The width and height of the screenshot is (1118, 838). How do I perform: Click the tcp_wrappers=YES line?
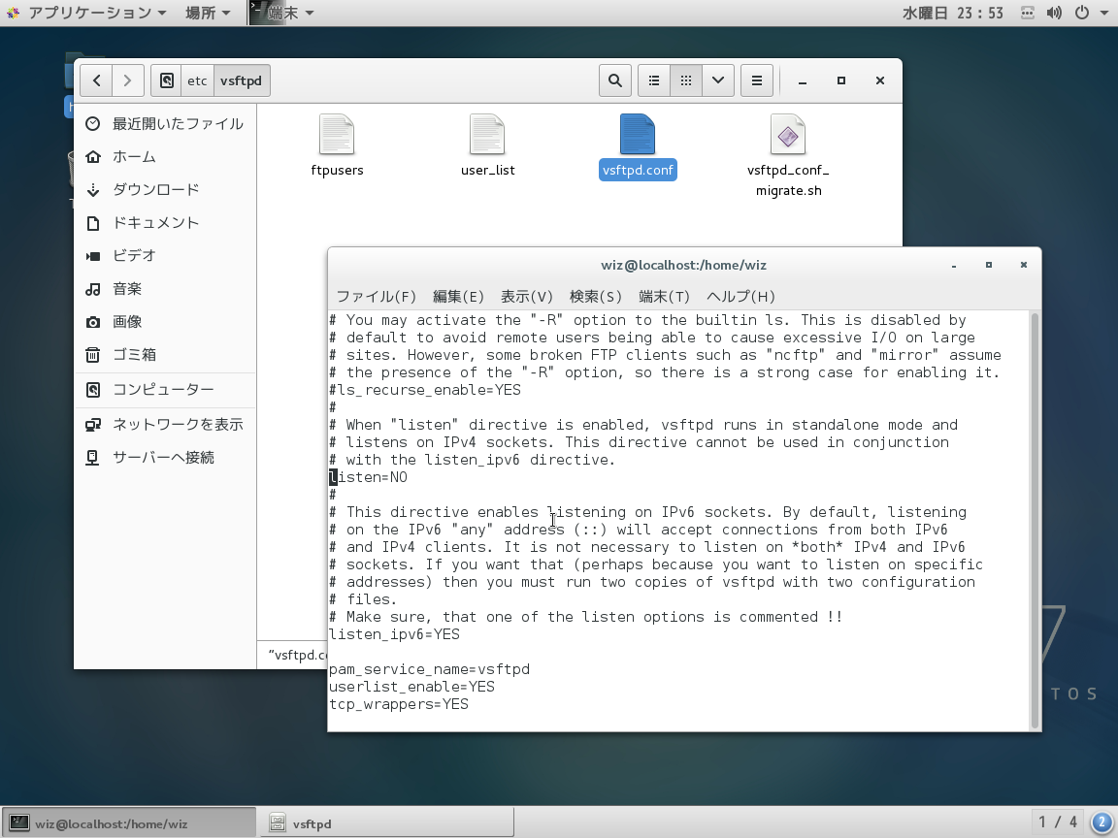coord(399,704)
